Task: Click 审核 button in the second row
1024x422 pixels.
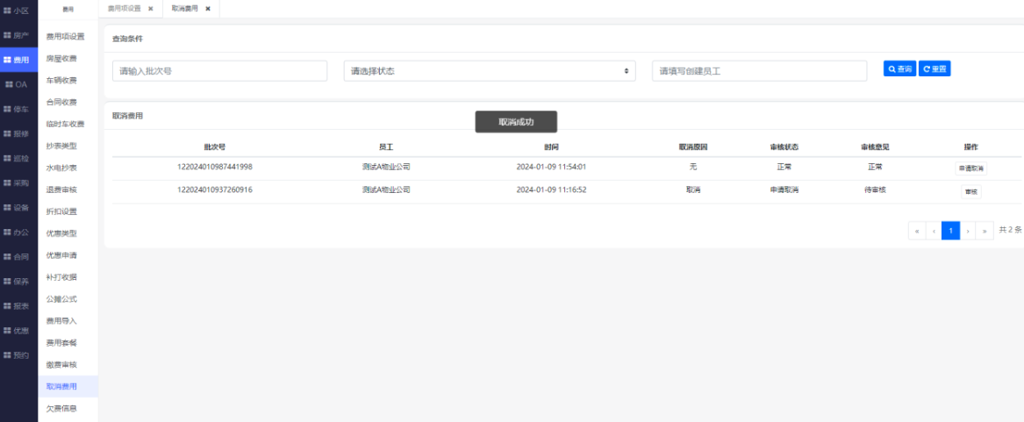Action: point(970,191)
